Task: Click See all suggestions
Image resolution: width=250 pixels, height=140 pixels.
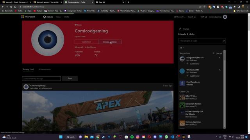Action: click(x=219, y=54)
